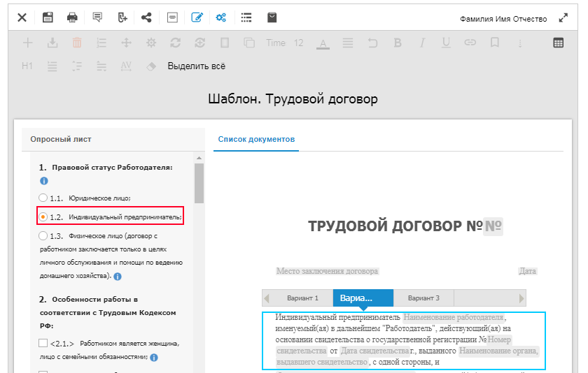
Task: Print the document using the printer icon
Action: [72, 17]
